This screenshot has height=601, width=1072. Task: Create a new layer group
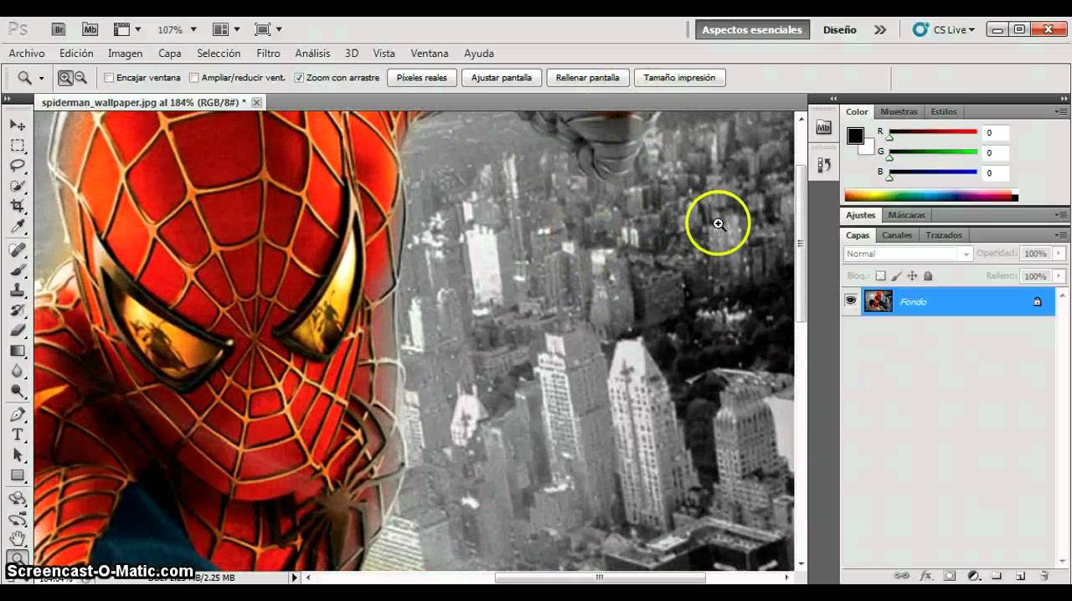click(x=997, y=576)
